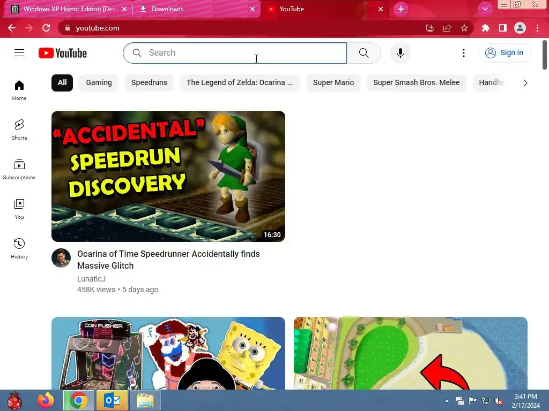Close the Windows XP Horror Edition tab
Viewport: 549px width, 411px height.
tap(124, 9)
